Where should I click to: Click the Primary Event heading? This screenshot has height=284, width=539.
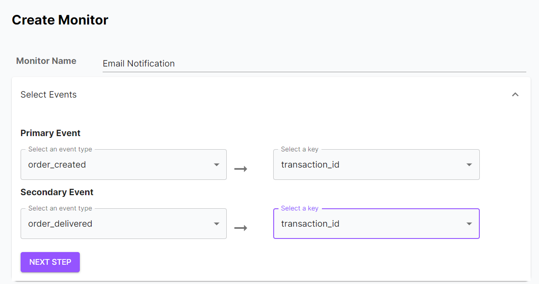(50, 133)
